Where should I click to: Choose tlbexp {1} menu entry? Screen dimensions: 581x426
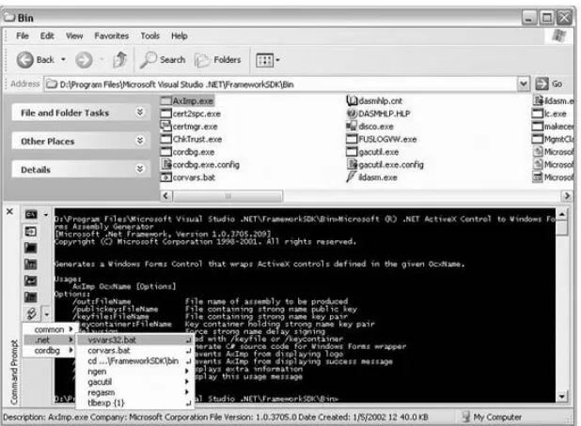pyautogui.click(x=134, y=403)
